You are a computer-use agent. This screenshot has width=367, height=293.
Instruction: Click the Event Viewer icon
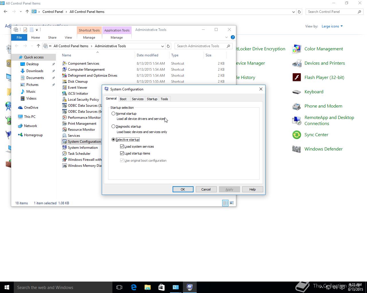point(65,88)
